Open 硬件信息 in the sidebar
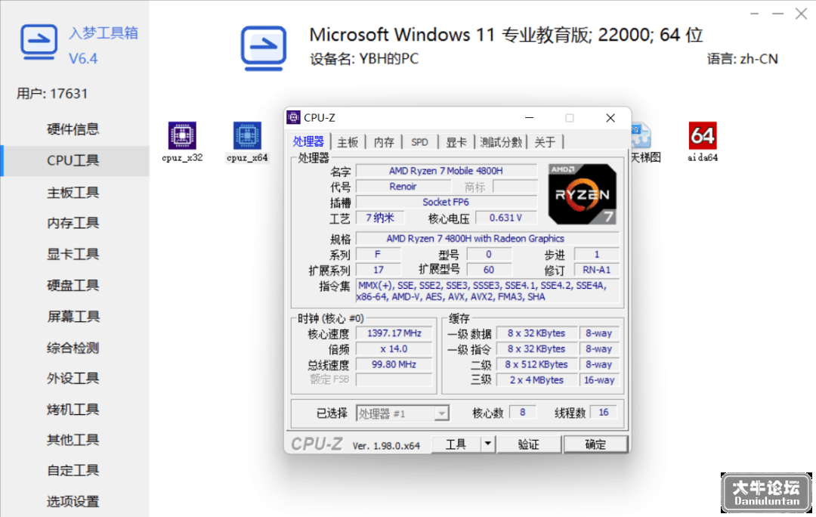 click(x=73, y=129)
